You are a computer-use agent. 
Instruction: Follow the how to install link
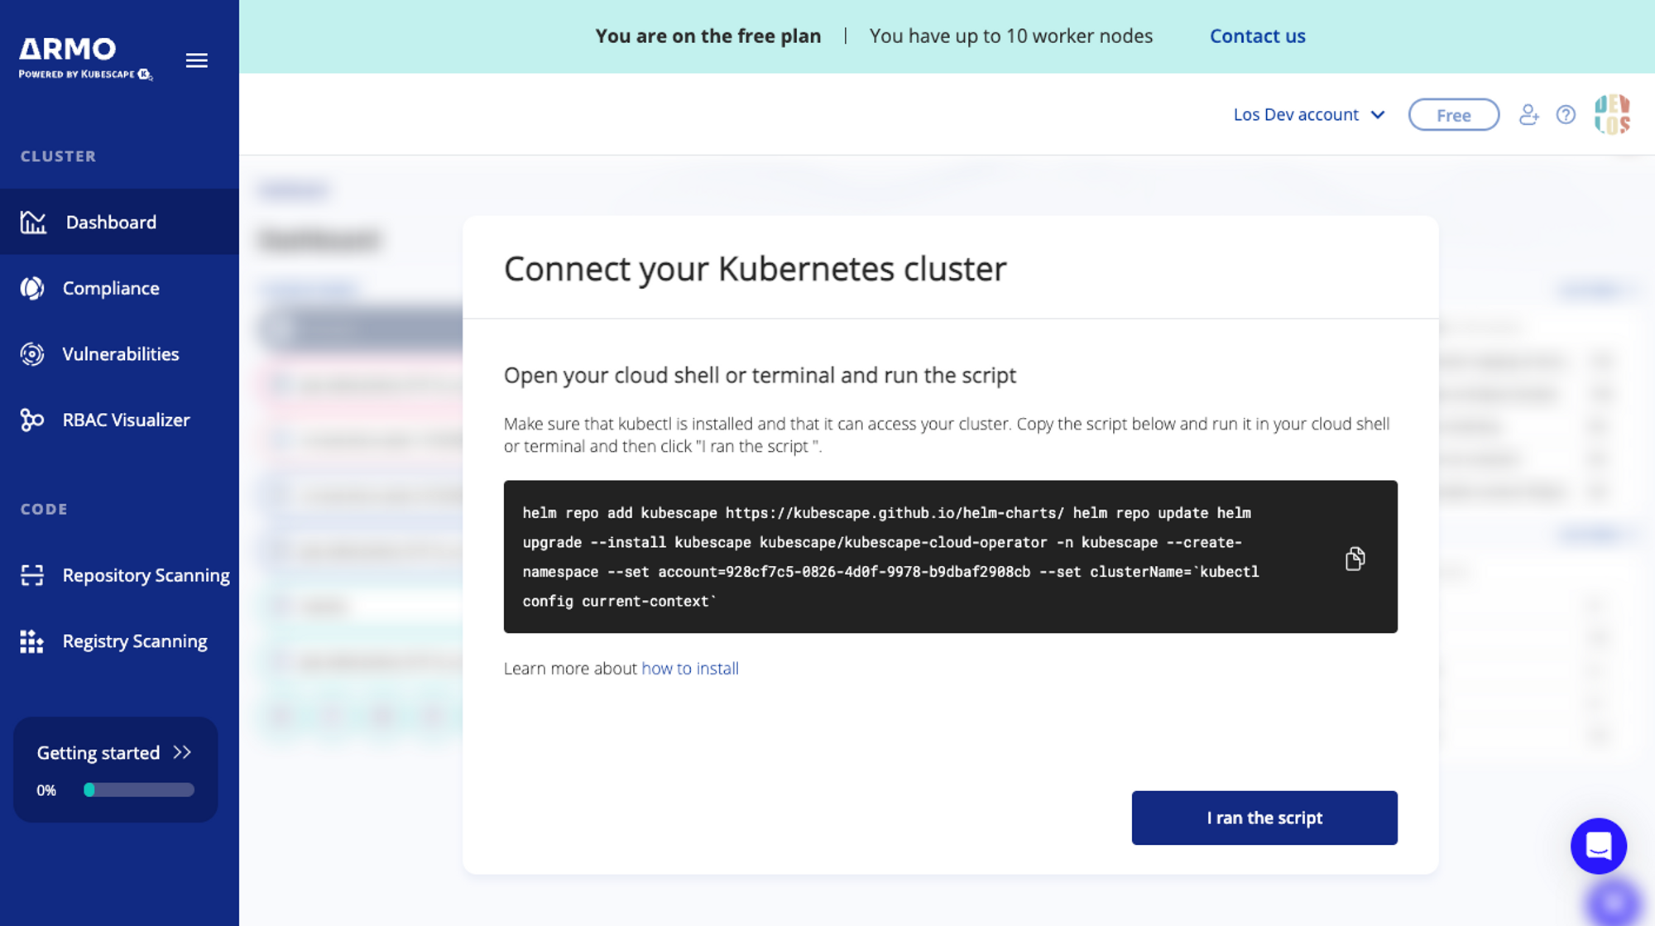pos(689,669)
